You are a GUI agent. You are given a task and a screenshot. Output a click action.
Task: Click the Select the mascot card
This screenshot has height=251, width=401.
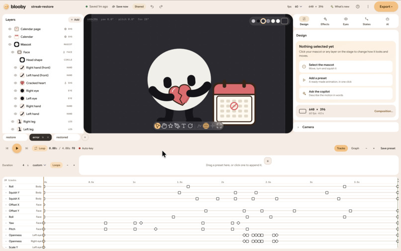(x=345, y=66)
